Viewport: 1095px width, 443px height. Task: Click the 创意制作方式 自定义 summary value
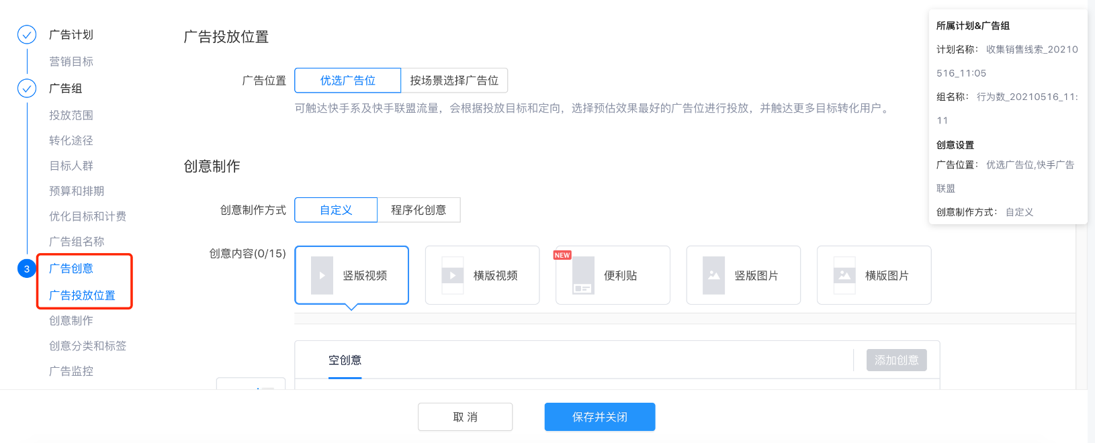point(1019,212)
